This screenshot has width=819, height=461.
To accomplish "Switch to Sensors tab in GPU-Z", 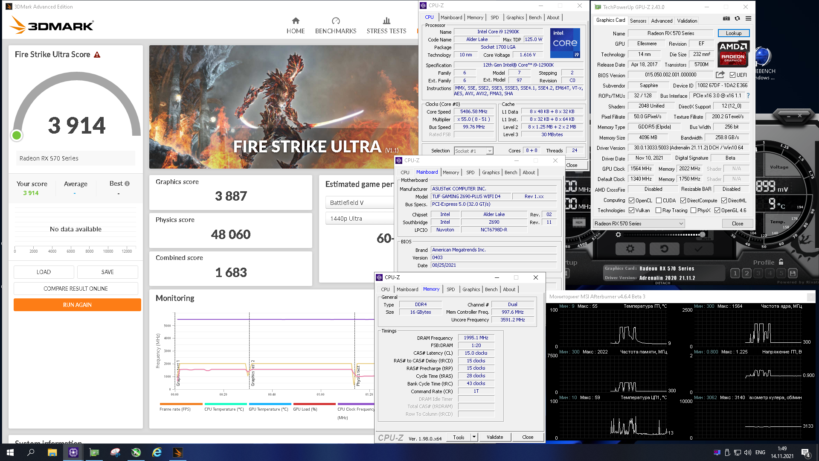I will 638,20.
